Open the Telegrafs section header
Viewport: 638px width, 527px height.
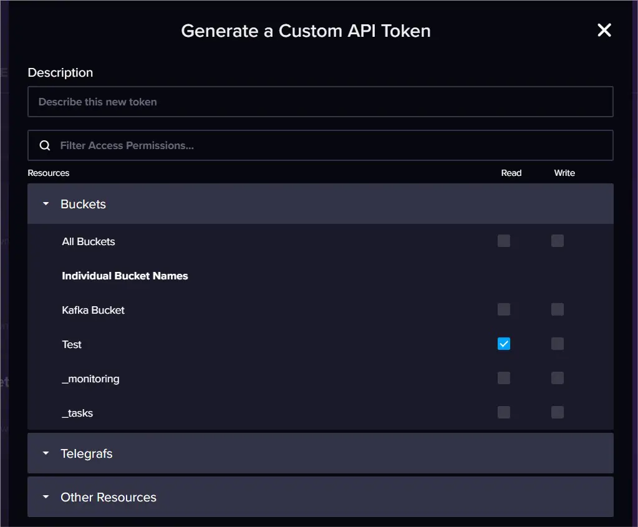coord(87,453)
